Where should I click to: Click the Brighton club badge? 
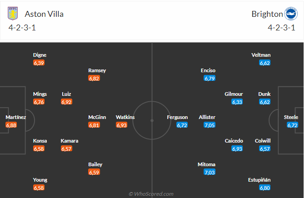(x=291, y=14)
